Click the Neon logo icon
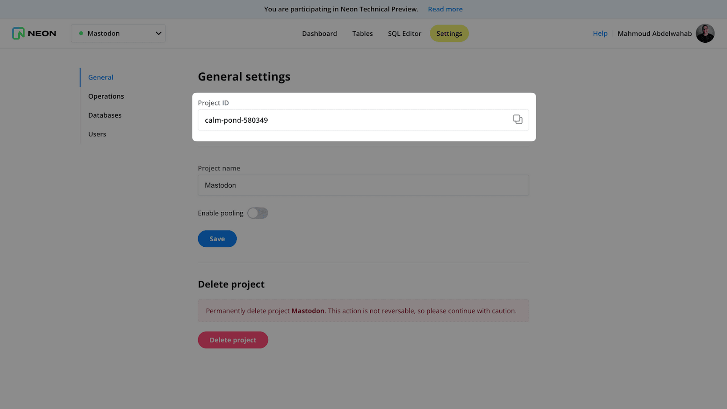 [18, 33]
